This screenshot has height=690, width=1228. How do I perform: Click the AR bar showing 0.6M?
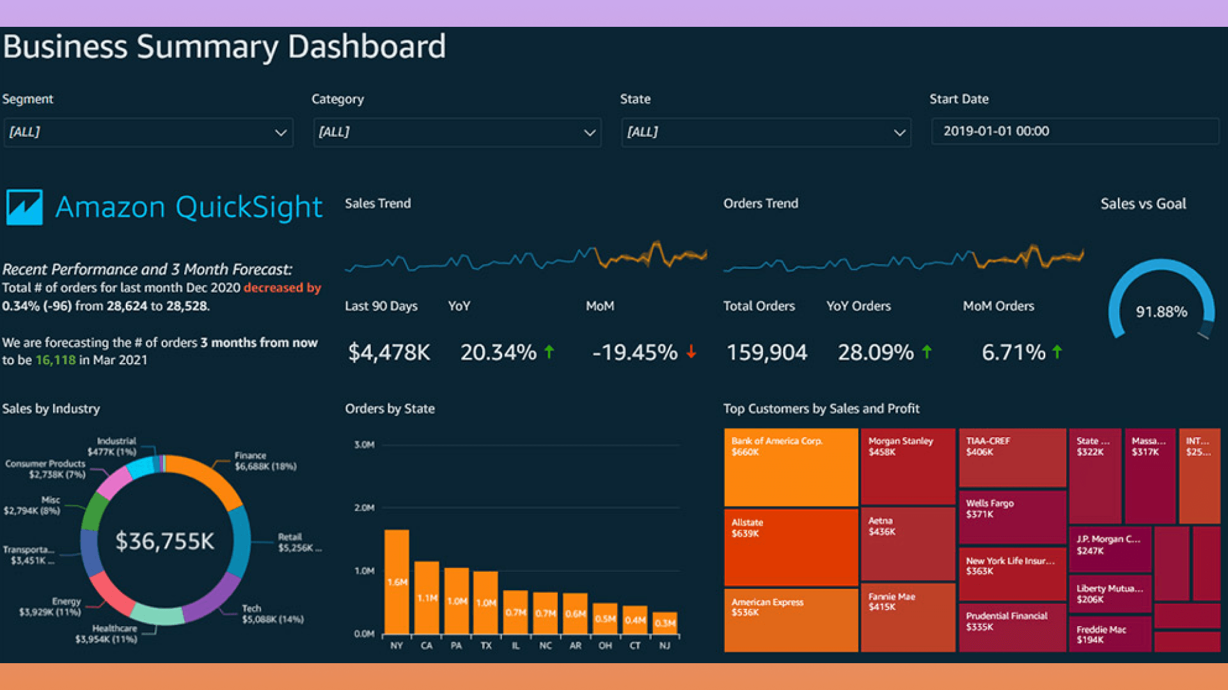[x=576, y=613]
